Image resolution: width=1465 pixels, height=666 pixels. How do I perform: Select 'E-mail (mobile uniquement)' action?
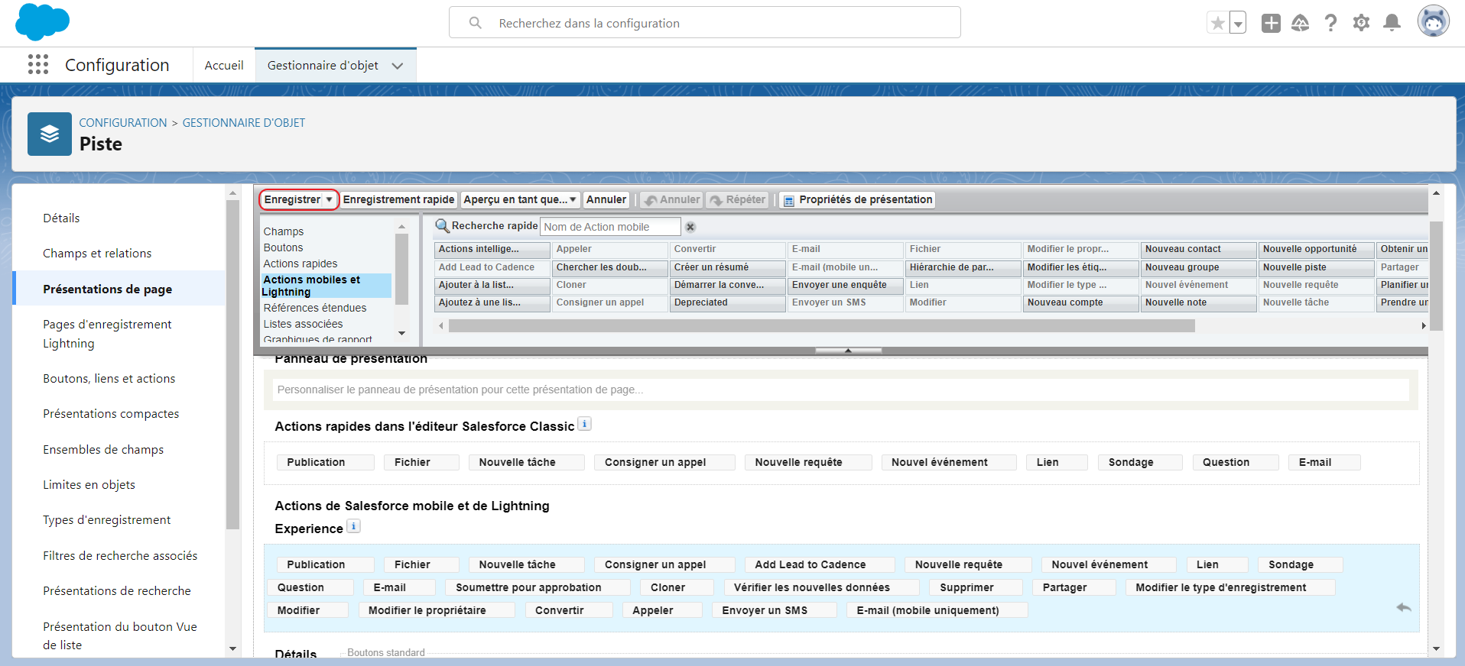click(x=937, y=610)
